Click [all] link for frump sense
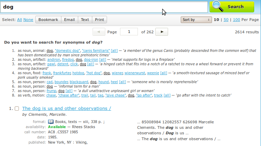261x146 pixels. pyautogui.click(x=69, y=91)
